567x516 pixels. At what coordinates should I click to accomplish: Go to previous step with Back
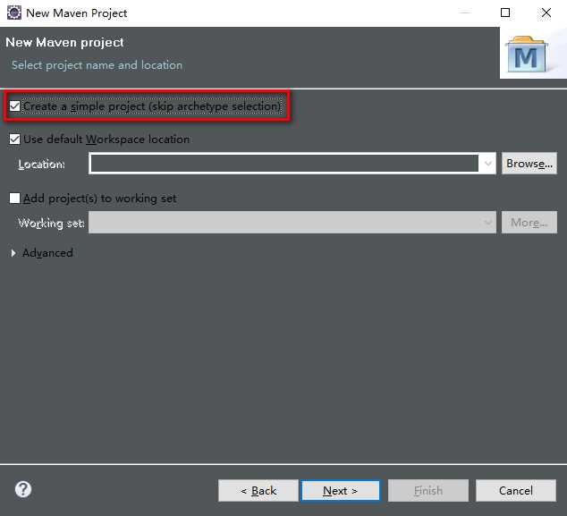point(258,491)
